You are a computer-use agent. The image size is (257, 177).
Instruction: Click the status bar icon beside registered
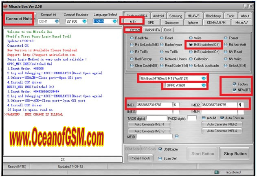click(x=217, y=172)
